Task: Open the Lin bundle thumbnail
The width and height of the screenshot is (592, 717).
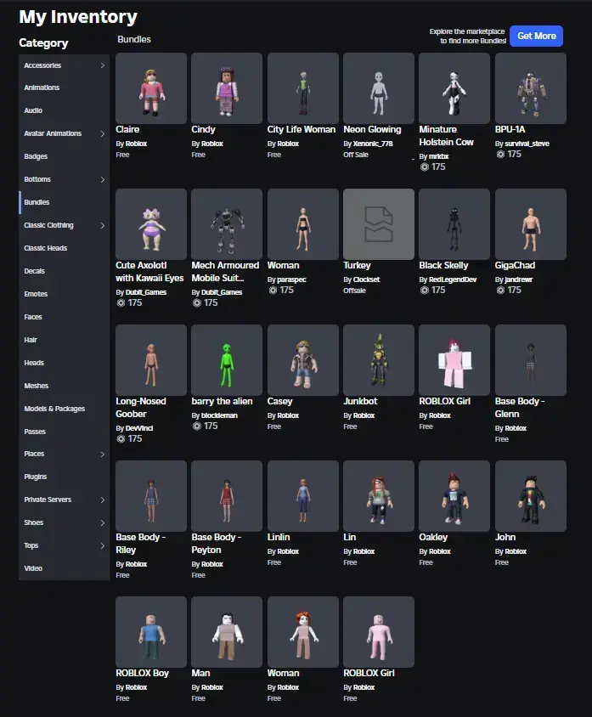Action: point(379,495)
